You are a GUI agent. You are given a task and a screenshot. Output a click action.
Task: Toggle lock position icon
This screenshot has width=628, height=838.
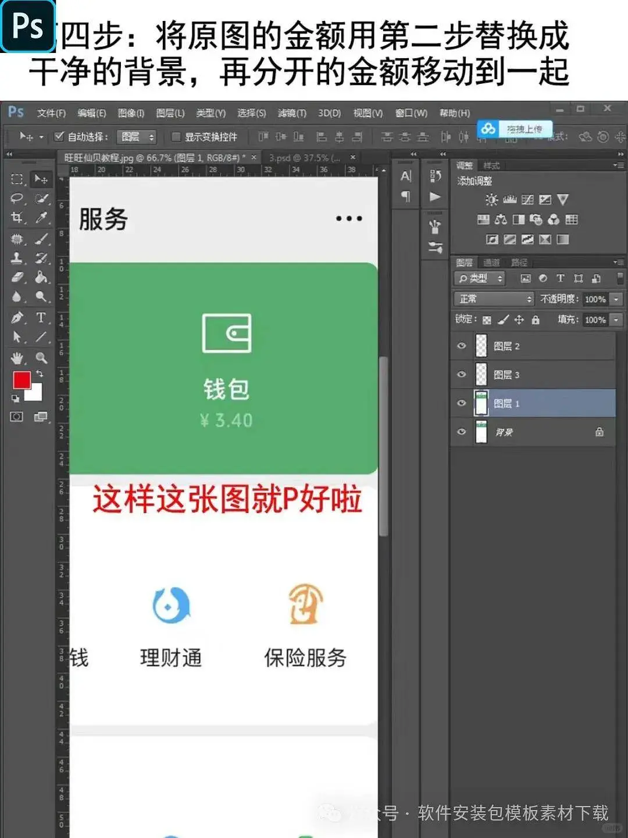coord(519,320)
